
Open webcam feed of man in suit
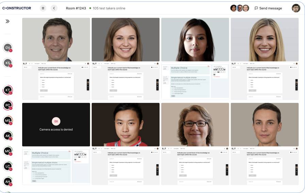click(56, 40)
